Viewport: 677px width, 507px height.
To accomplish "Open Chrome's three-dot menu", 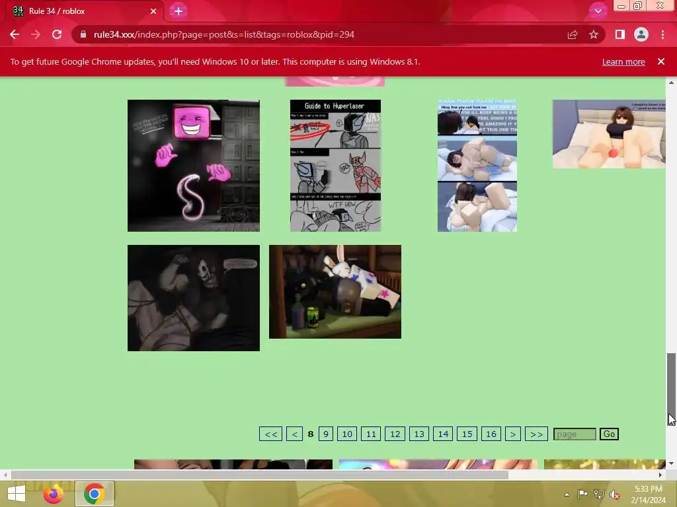I will 662,34.
